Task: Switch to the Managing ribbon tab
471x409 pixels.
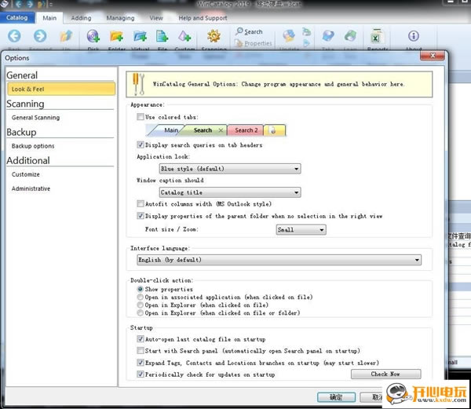Action: pos(120,17)
